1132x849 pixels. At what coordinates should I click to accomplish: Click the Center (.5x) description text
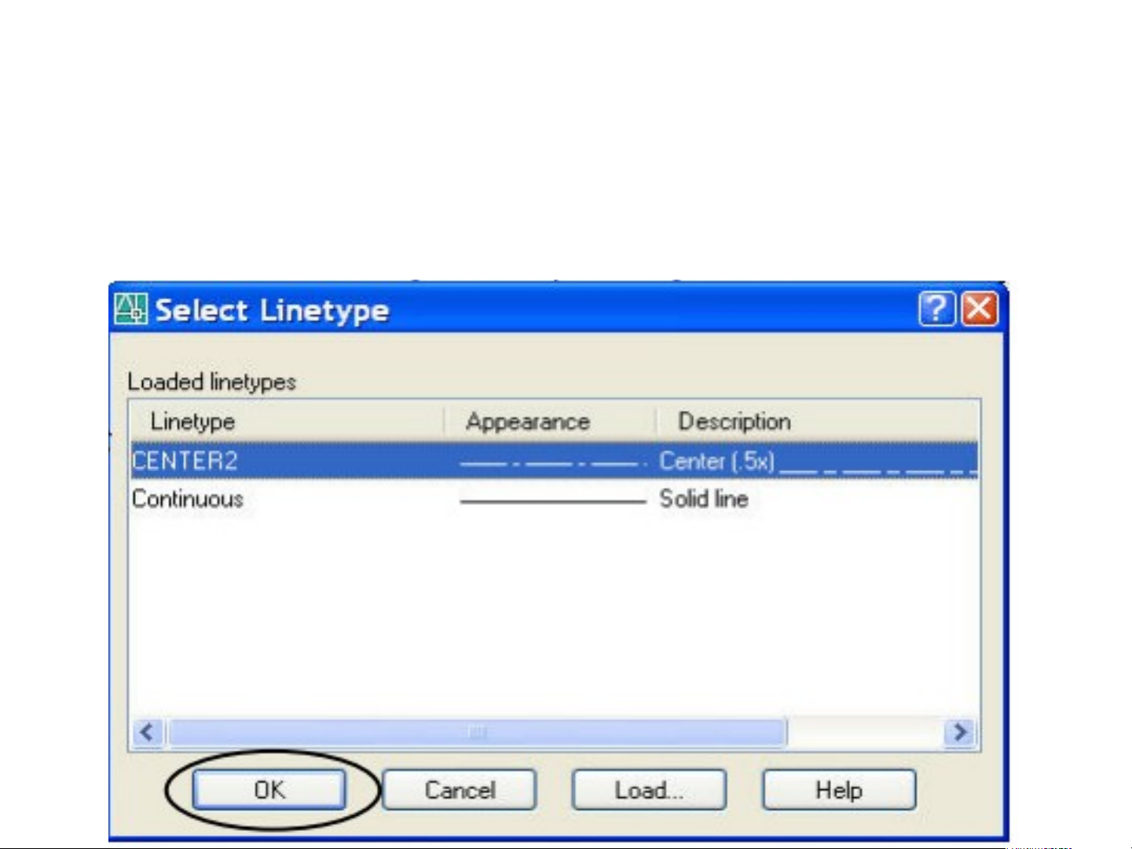pyautogui.click(x=716, y=461)
